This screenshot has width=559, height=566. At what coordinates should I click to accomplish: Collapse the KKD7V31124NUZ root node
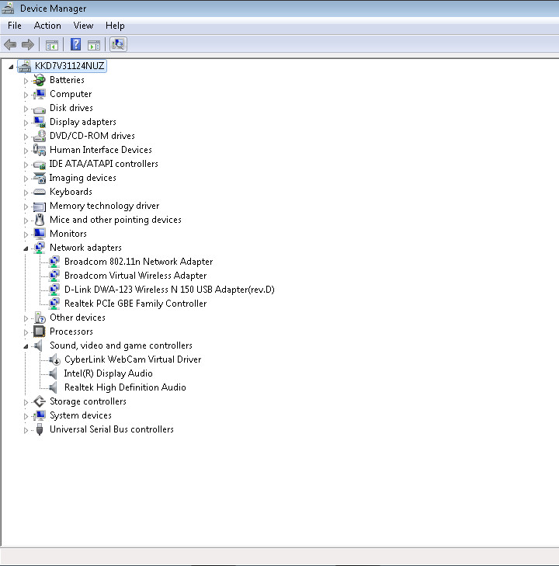pyautogui.click(x=11, y=67)
